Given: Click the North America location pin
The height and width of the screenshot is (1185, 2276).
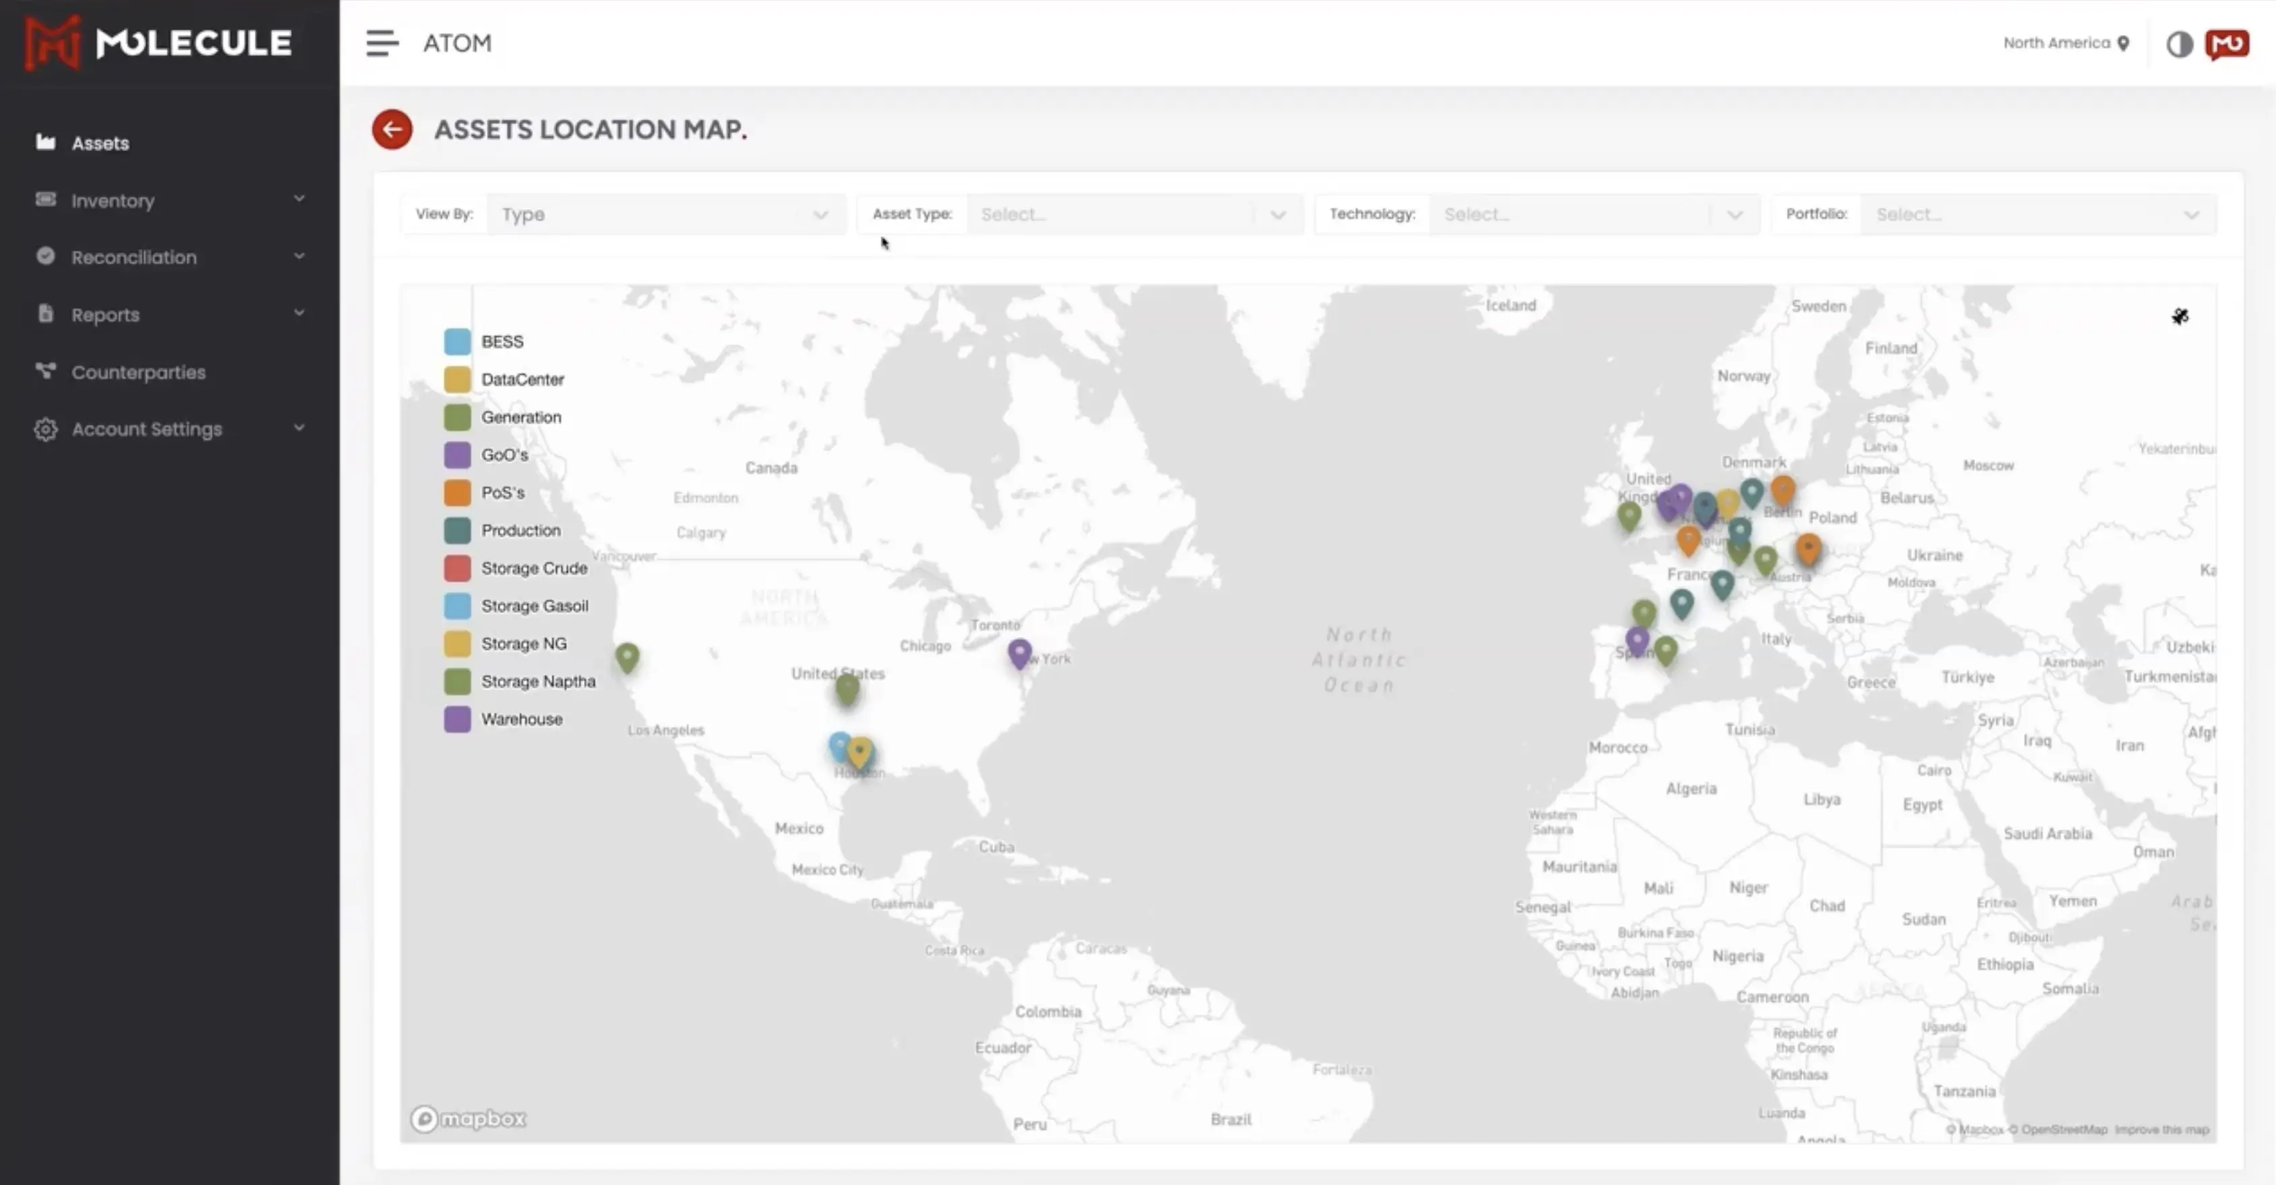Looking at the screenshot, I should tap(2123, 43).
